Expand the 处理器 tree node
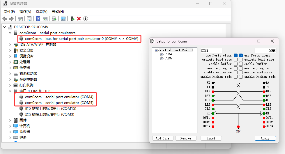Viewport: 285px width, 154px height. [x=10, y=62]
